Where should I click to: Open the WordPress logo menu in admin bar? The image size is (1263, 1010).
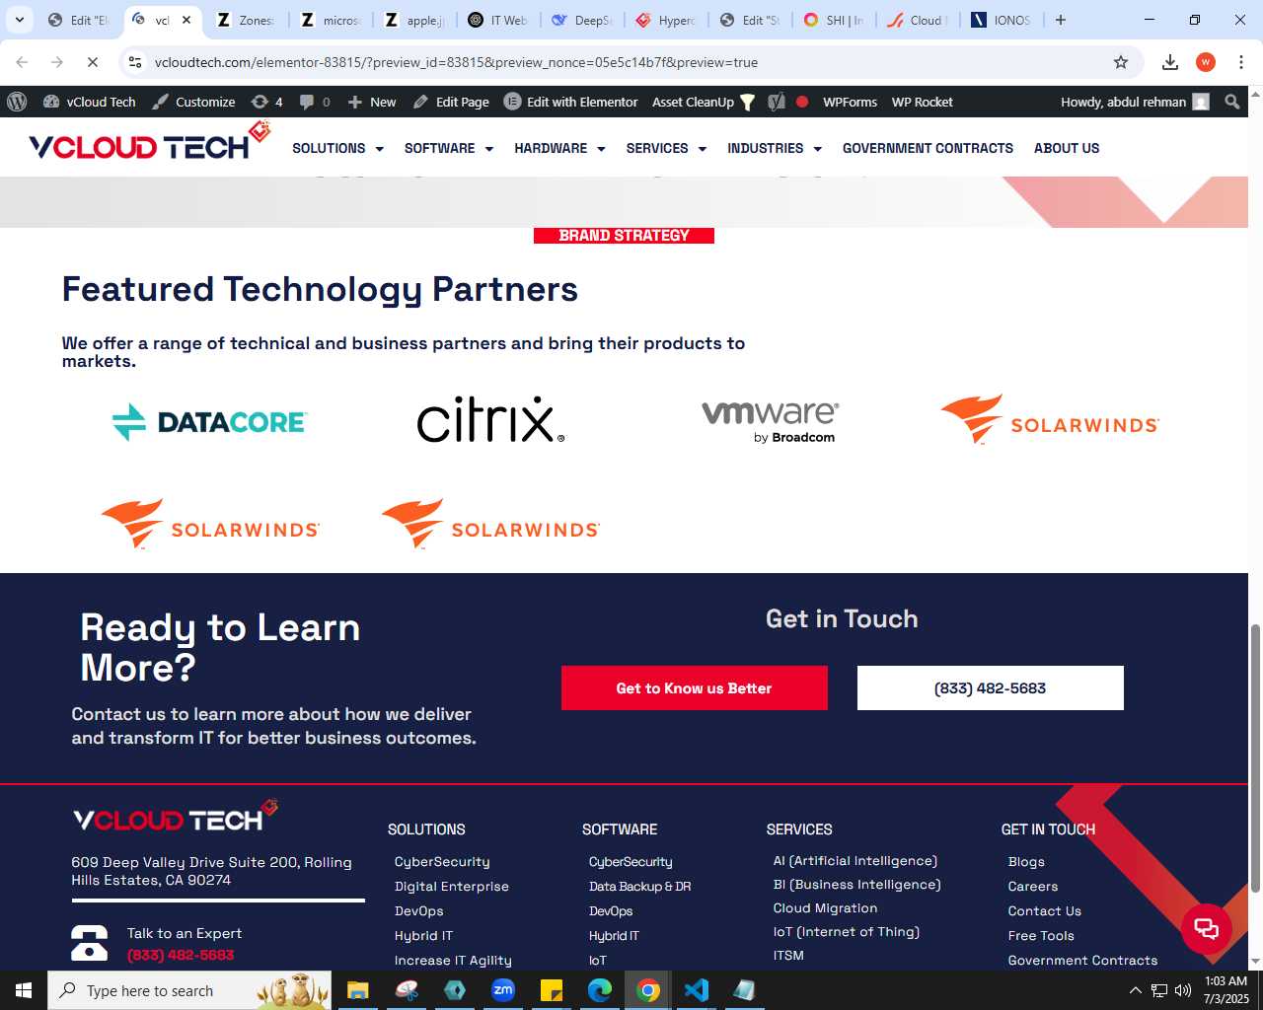click(x=17, y=102)
